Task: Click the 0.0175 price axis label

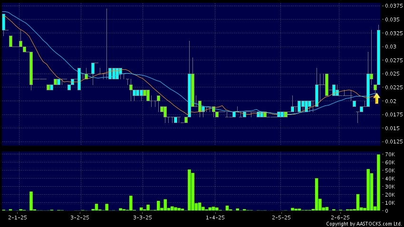Action: click(394, 114)
